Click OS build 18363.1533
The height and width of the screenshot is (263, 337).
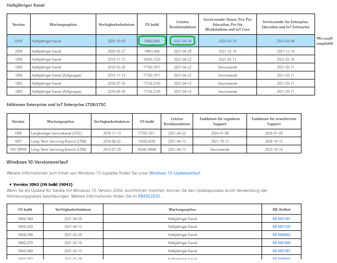(152, 59)
